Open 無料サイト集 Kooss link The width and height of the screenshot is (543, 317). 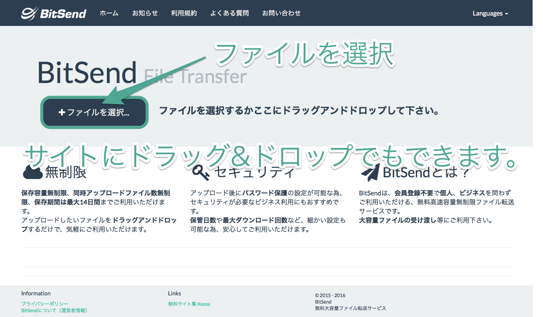(189, 304)
